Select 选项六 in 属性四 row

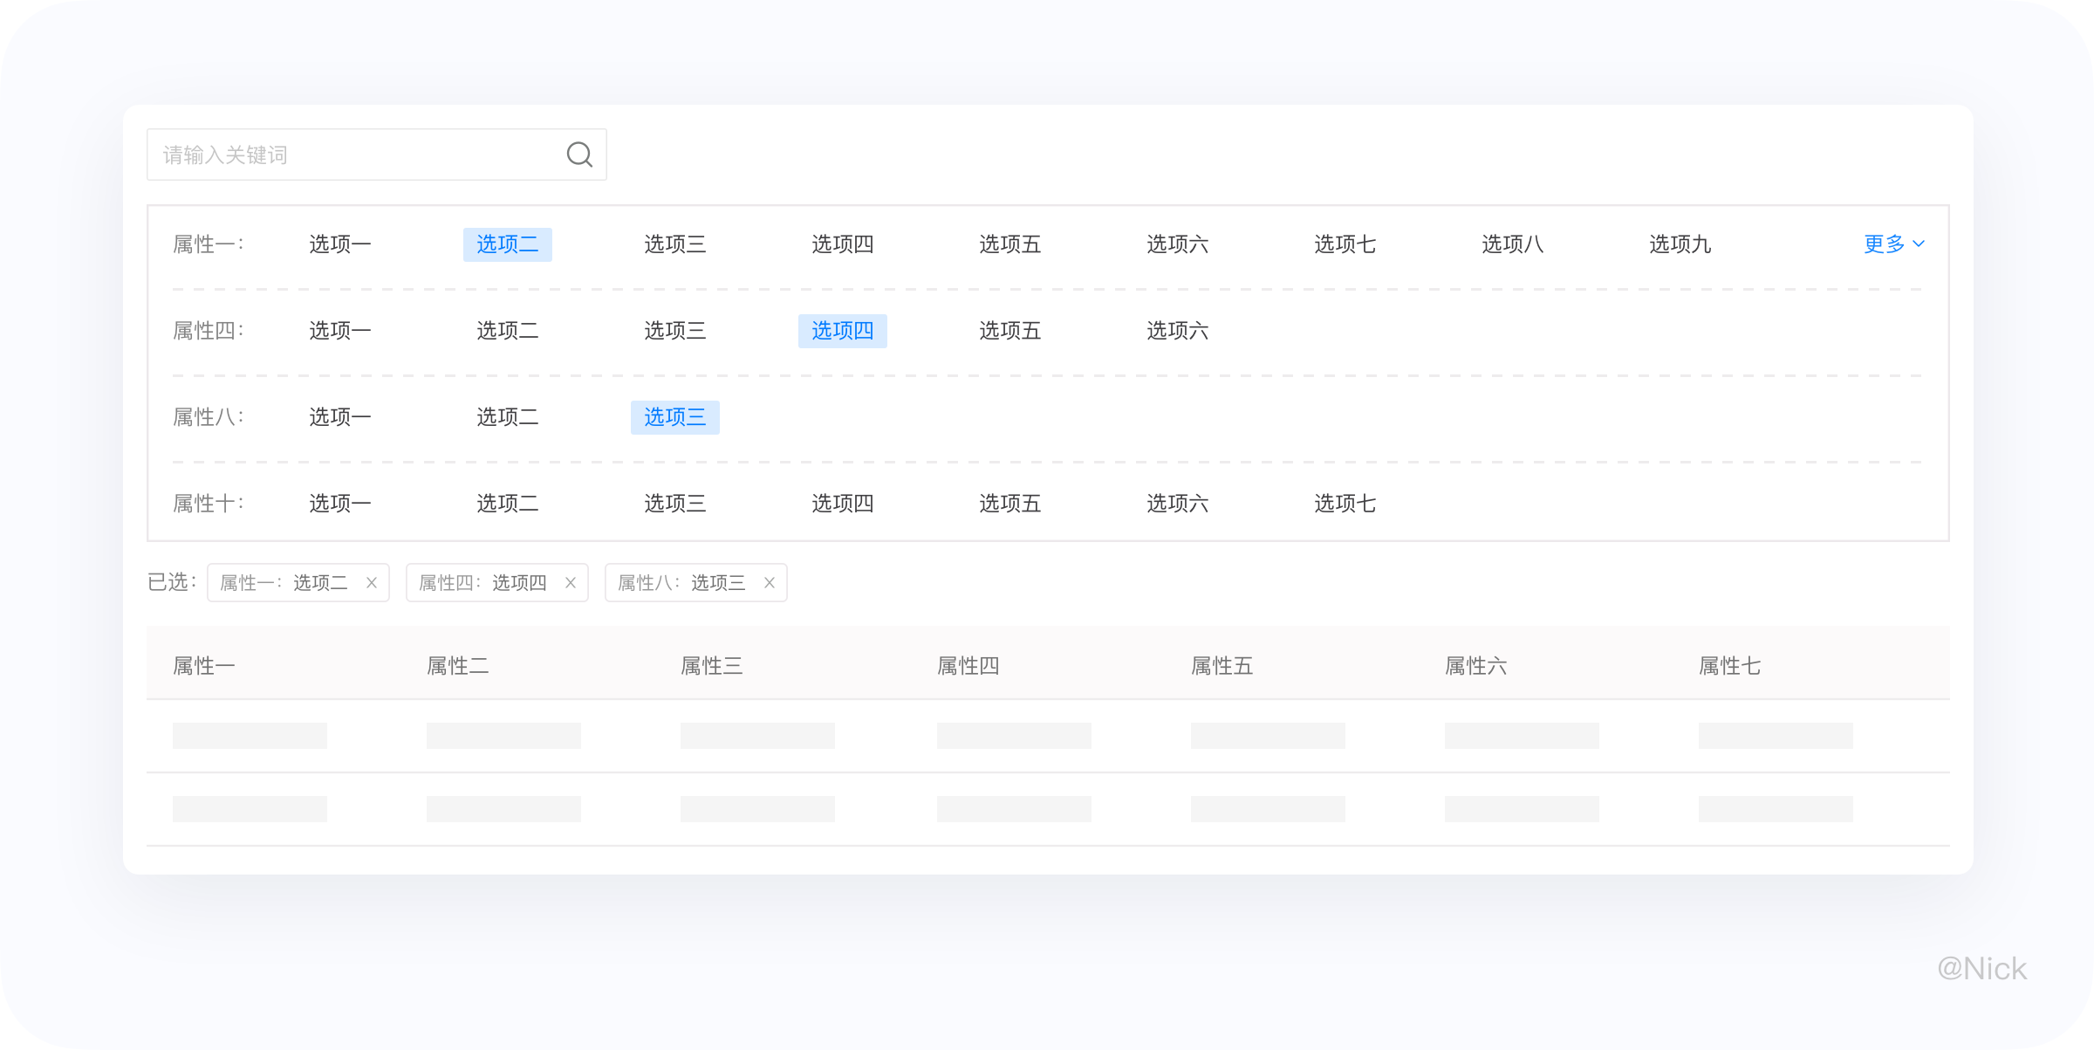1177,331
